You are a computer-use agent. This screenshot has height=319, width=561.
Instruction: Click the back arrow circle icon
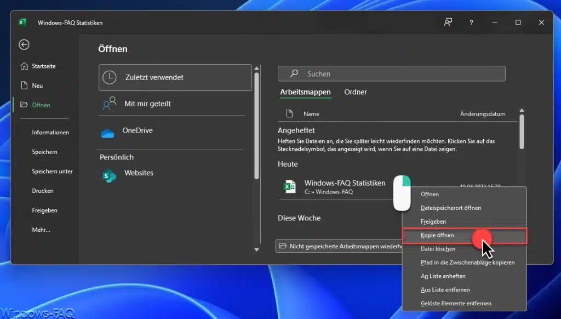point(24,45)
